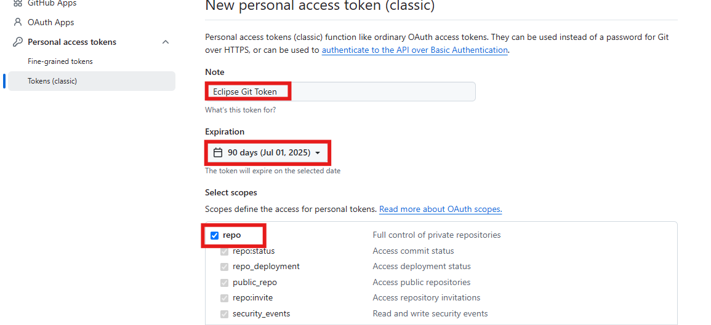Click the GitHub Apps grid icon
The width and height of the screenshot is (711, 325).
pyautogui.click(x=18, y=2)
